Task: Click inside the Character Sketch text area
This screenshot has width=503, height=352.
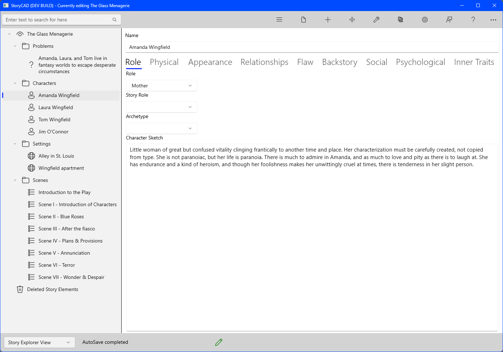Action: click(x=312, y=238)
